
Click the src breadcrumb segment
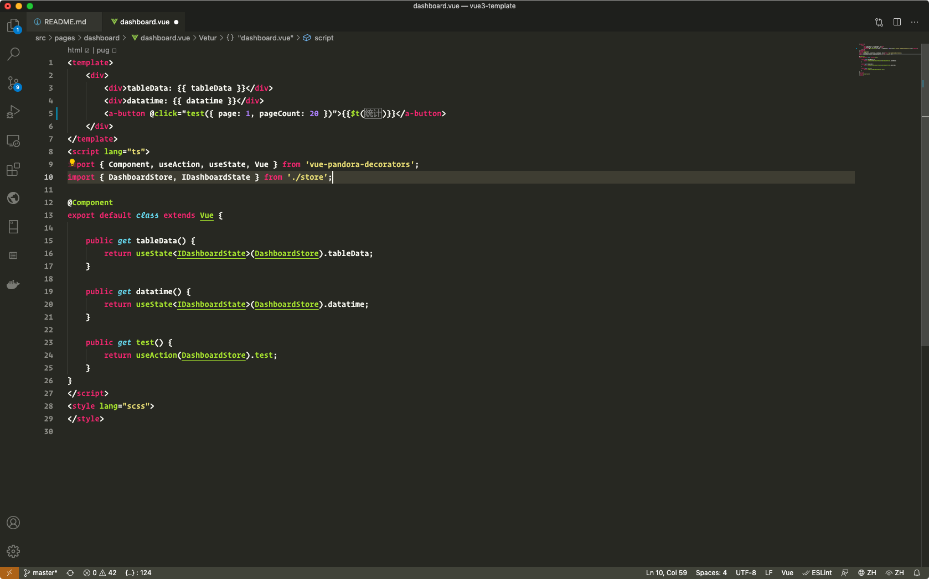(x=40, y=38)
